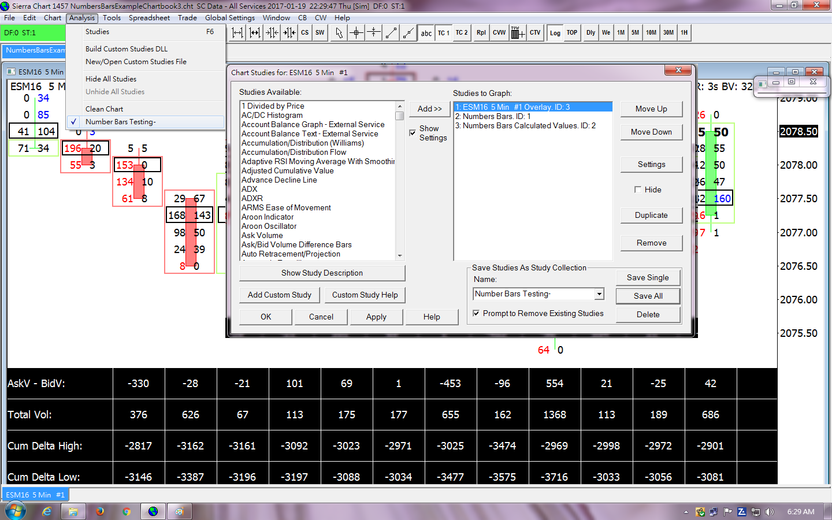The width and height of the screenshot is (832, 520).
Task: Click the Remove button
Action: (x=651, y=243)
